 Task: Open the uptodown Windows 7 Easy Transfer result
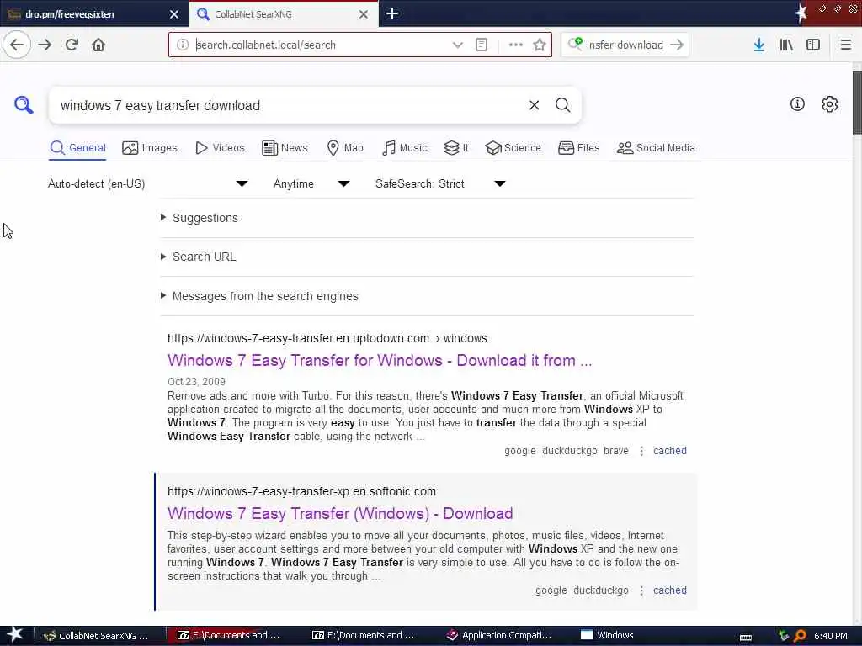pos(380,360)
